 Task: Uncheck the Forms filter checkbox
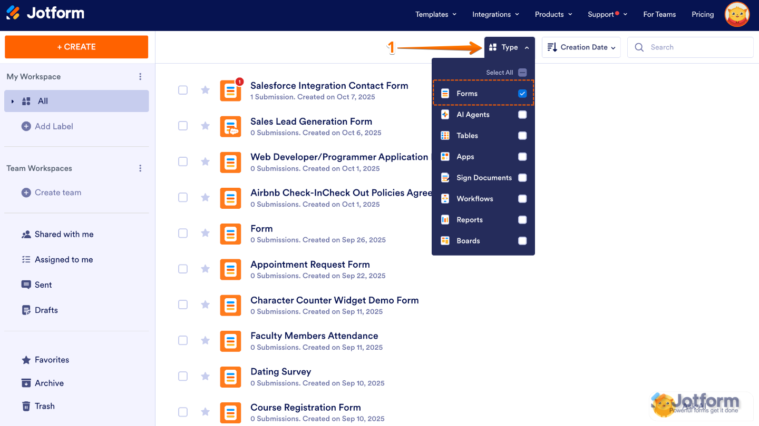tap(522, 93)
